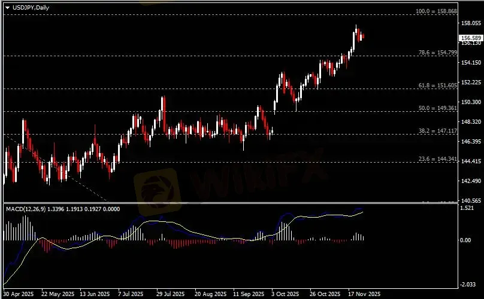
Task: Select the 23.6 = 144.341 Fibonacci label
Action: tap(438, 159)
